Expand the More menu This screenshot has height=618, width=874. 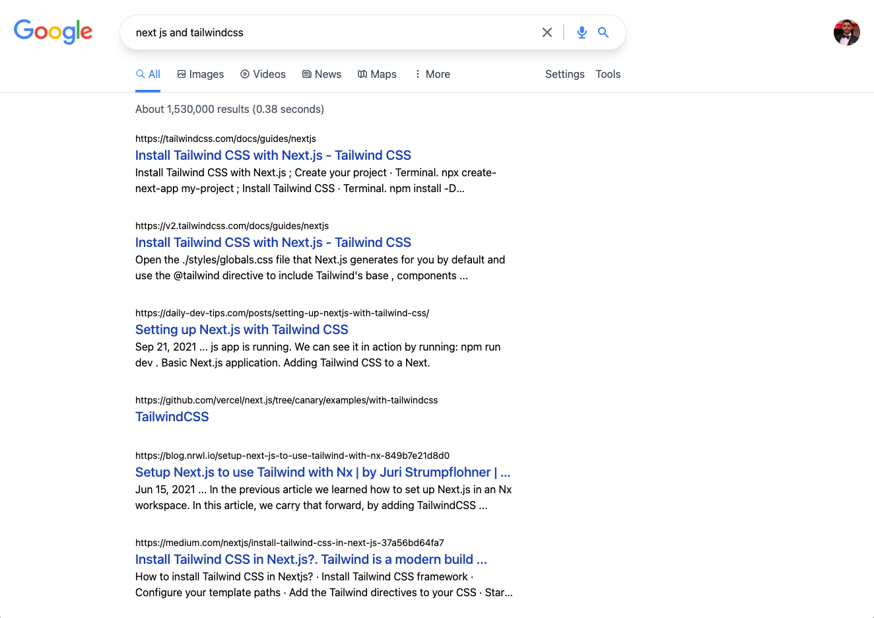coord(432,74)
